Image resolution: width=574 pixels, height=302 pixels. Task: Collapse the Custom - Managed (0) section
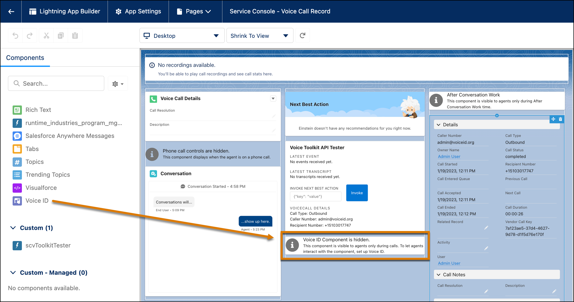pos(13,273)
